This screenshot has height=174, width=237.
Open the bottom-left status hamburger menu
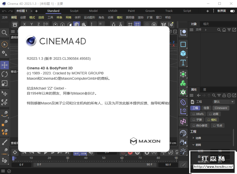[x=3, y=171]
